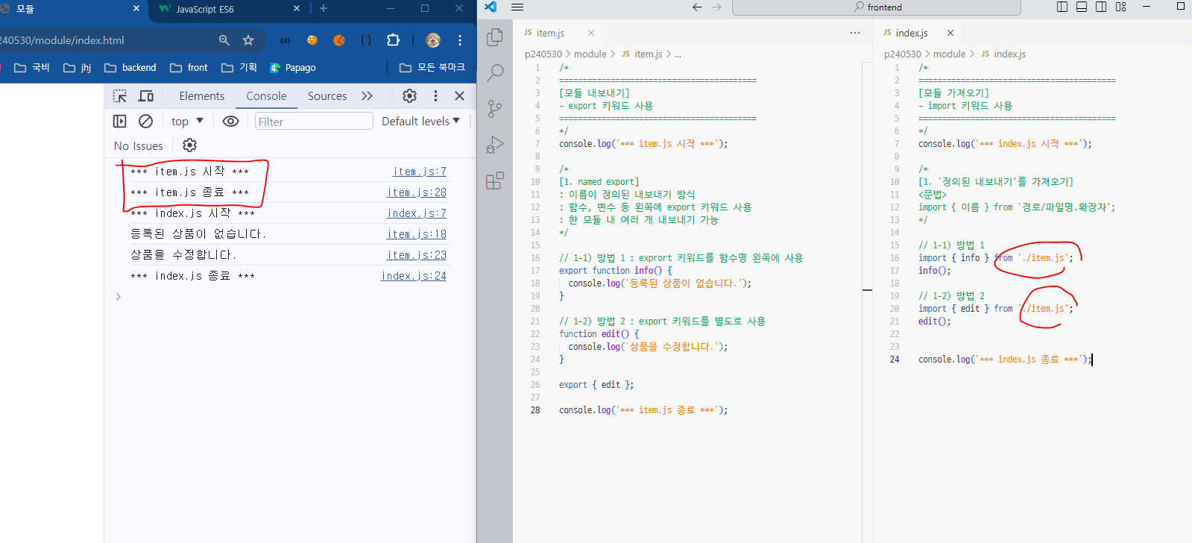
Task: Open the DevTools customize kebab menu
Action: tap(435, 96)
